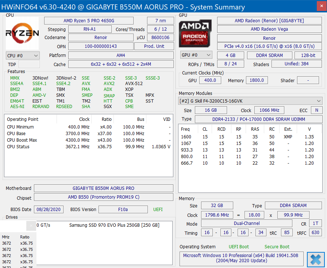Click the tRFC 630 value
The height and width of the screenshot is (268, 327).
click(315, 233)
